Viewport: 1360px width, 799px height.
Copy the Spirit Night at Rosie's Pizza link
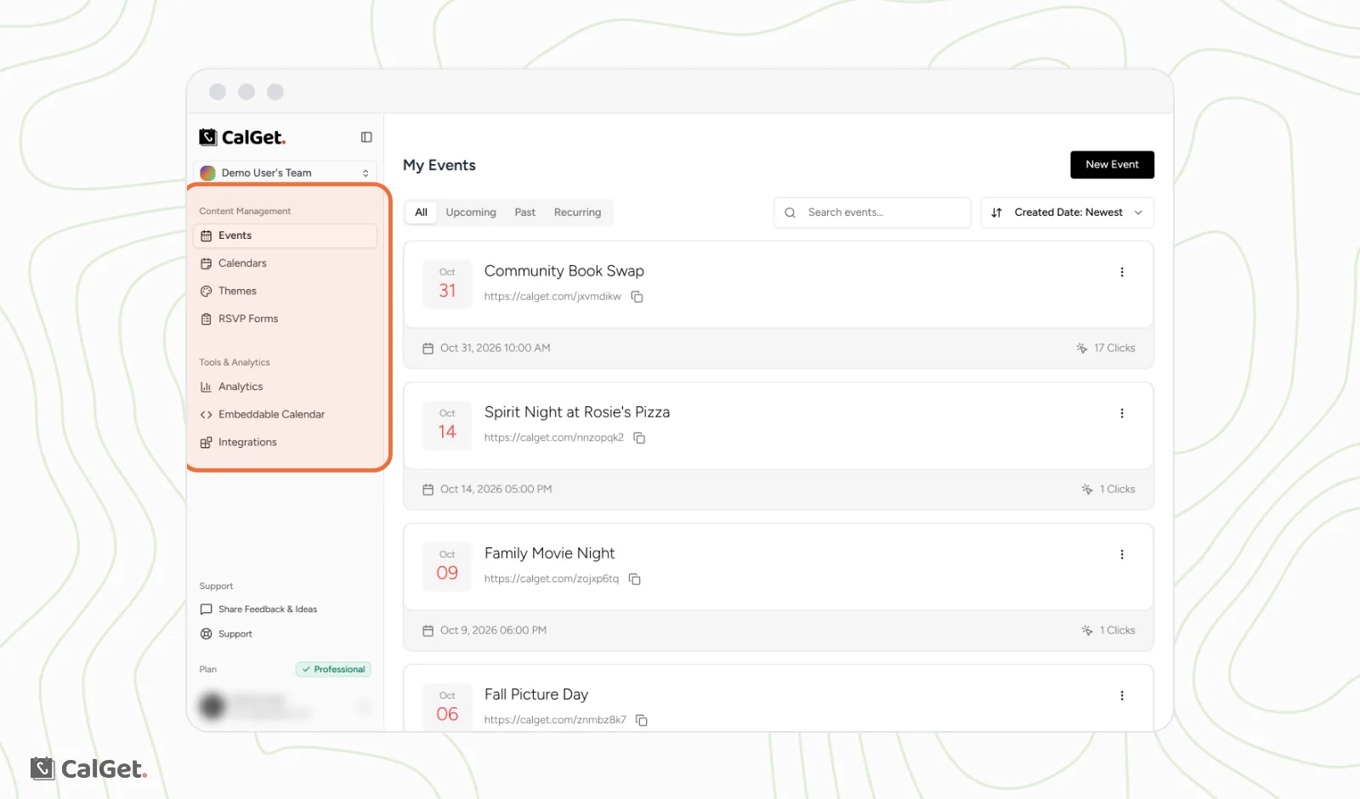click(x=639, y=438)
